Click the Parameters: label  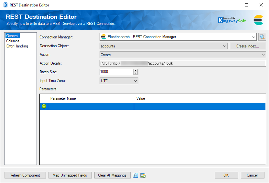(x=48, y=89)
